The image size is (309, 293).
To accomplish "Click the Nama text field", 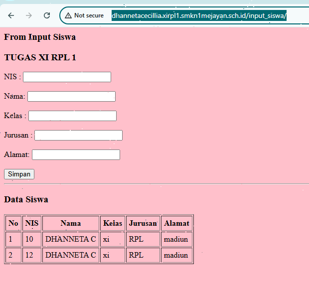I will (71, 96).
